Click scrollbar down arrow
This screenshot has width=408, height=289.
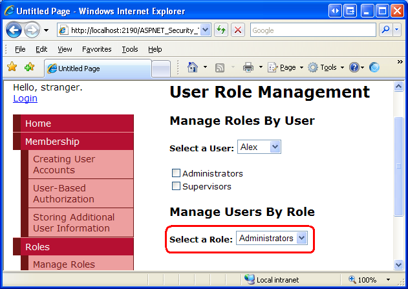tap(399, 264)
